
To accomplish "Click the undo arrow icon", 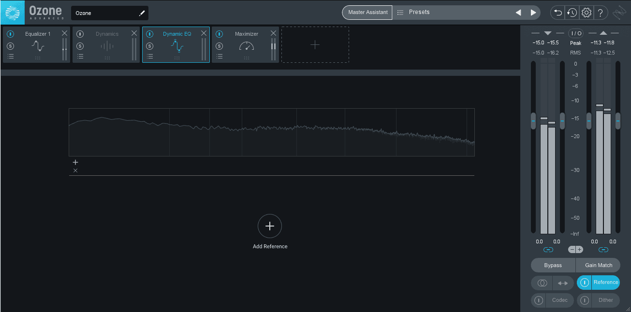I will coord(558,13).
